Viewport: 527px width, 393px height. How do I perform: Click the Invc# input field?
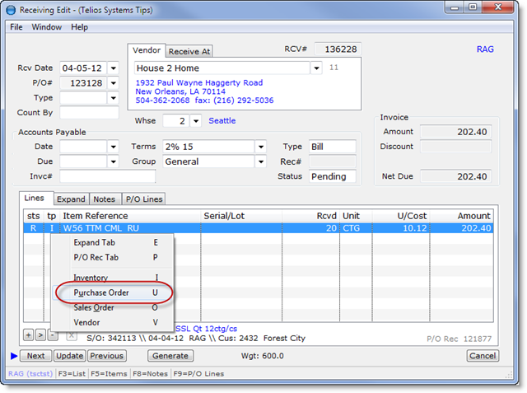(107, 176)
